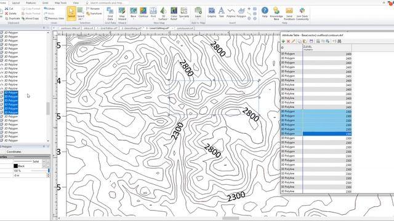Click red X delete icon in Attribute Table
Viewport: 394px width, 221px height.
[288, 41]
